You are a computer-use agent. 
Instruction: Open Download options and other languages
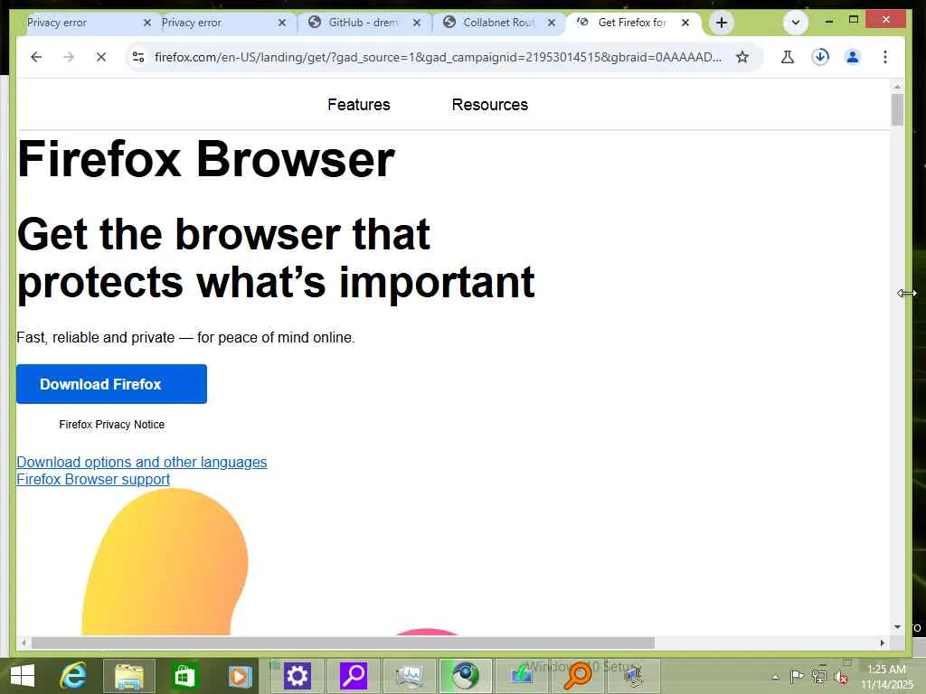pos(142,462)
